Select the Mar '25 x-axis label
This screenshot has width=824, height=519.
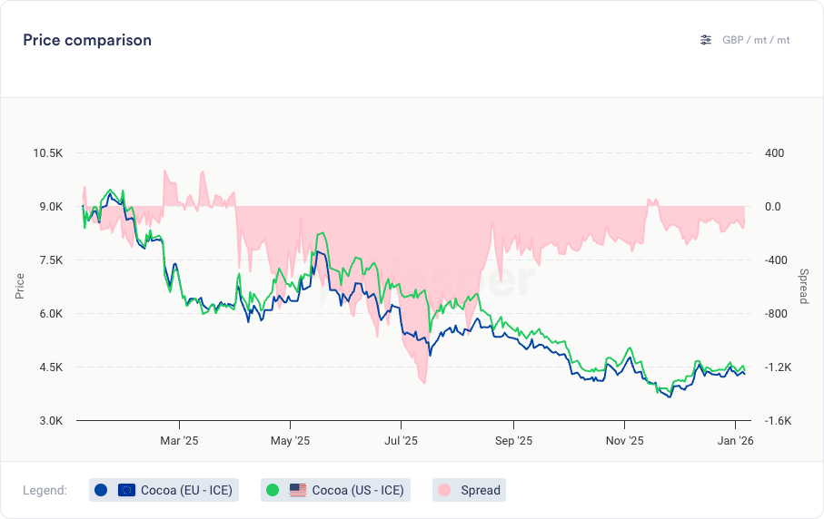tap(179, 441)
